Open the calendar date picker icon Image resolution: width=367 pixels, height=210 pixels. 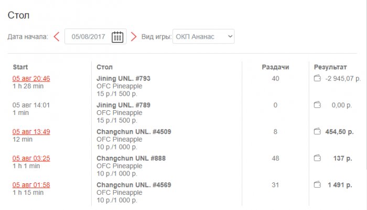pos(117,37)
